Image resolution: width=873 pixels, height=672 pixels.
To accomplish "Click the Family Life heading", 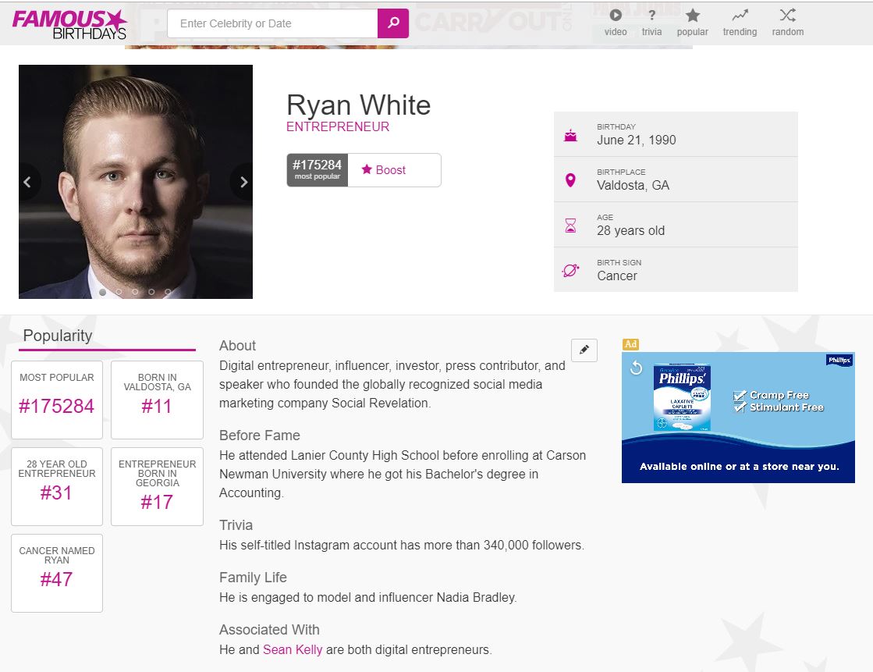I will [x=253, y=578].
